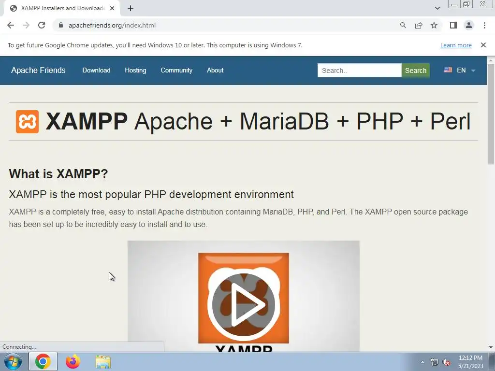Click the Chrome taskbar icon

pos(43,361)
